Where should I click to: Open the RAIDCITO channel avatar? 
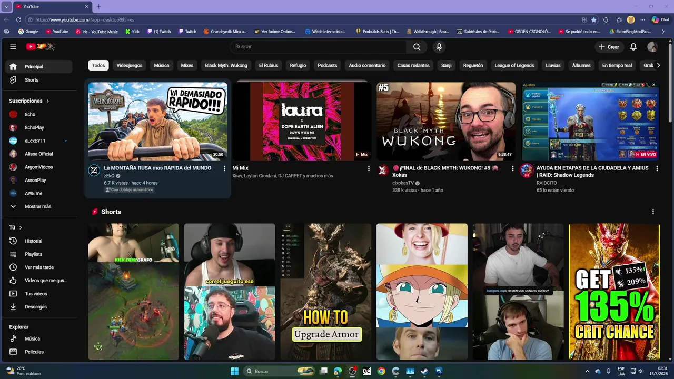coord(527,171)
